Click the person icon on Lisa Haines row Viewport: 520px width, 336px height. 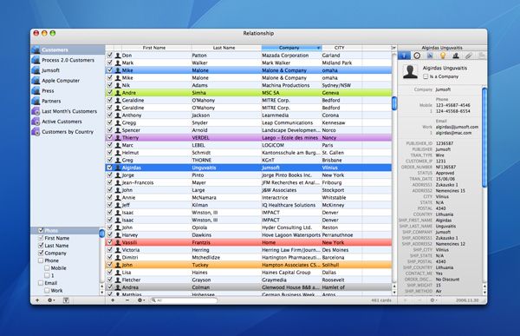tap(118, 273)
